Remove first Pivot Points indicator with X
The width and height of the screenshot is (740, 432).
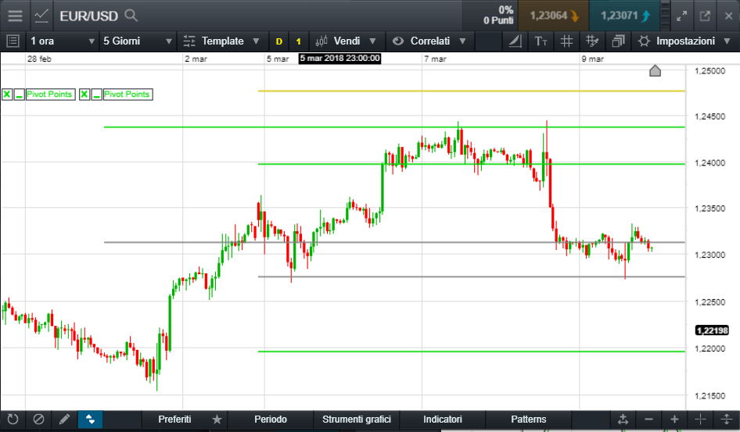pyautogui.click(x=7, y=95)
